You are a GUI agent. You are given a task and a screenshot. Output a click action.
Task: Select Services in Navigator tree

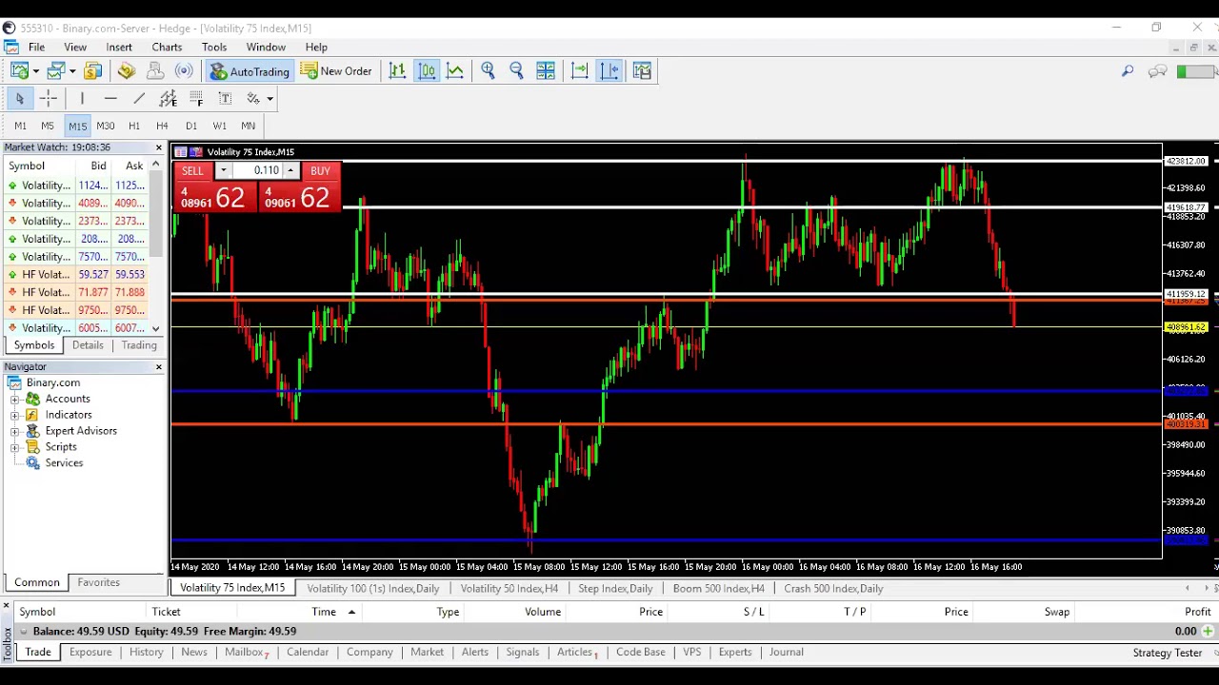click(x=64, y=462)
